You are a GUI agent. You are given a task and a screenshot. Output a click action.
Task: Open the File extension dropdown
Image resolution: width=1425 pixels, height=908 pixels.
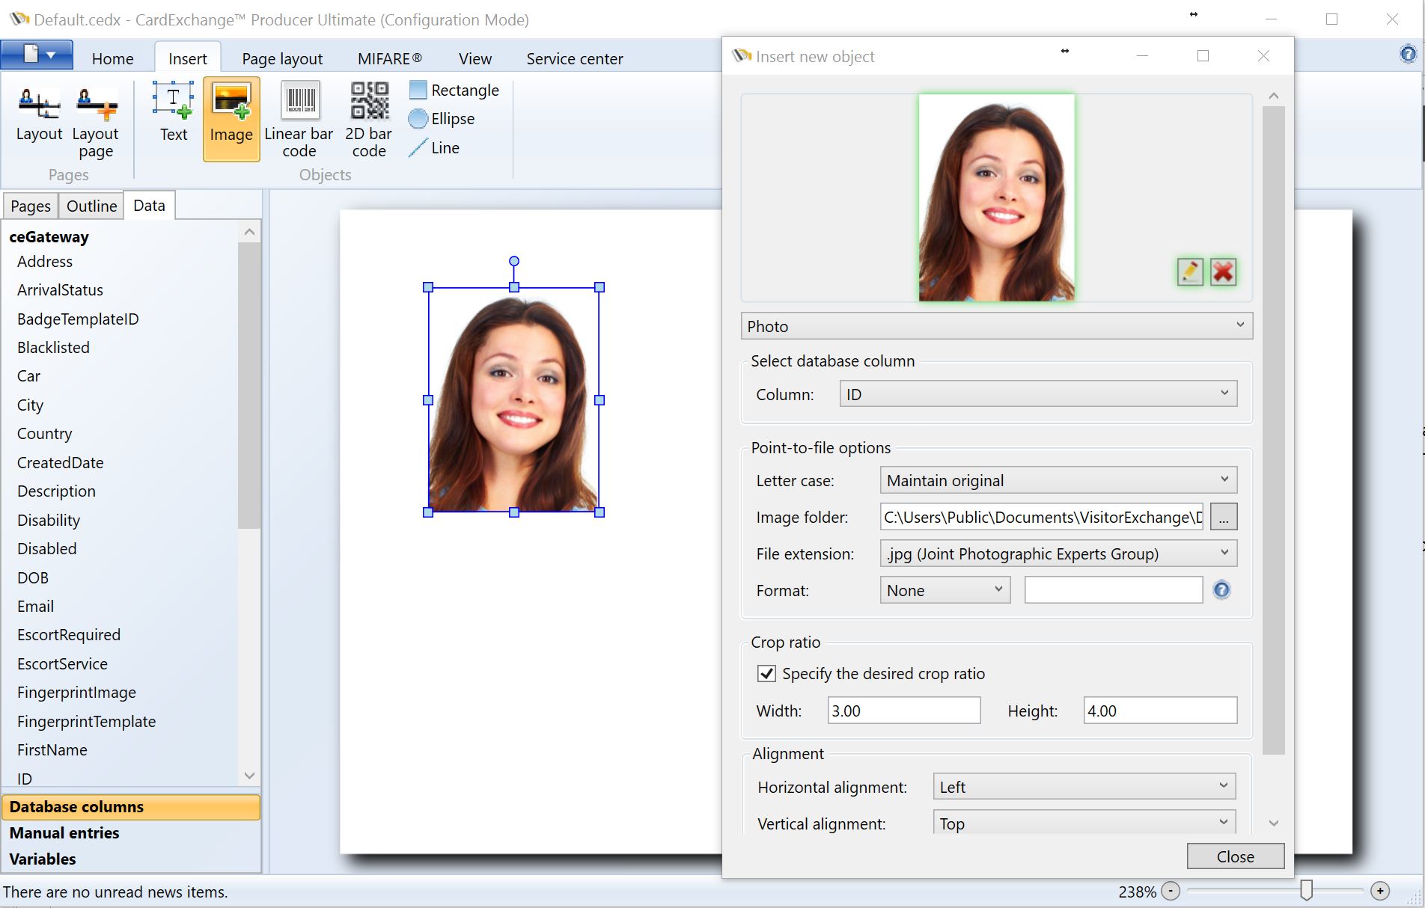pos(1058,553)
